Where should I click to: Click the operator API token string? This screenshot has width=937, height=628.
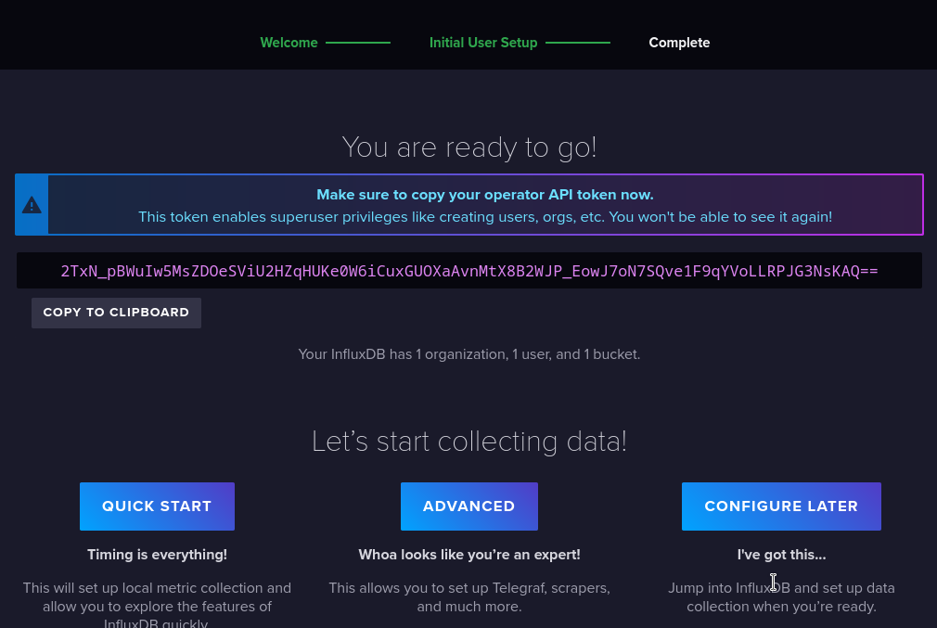469,271
